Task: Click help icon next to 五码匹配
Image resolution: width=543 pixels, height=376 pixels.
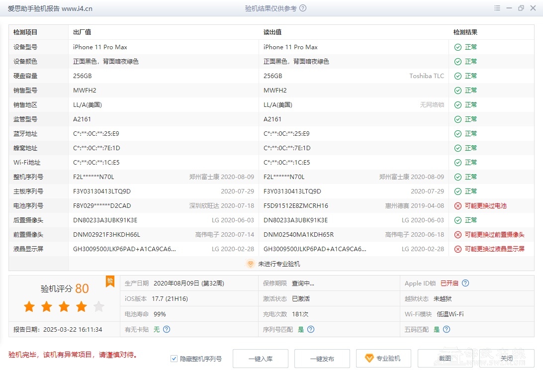Action: [447, 329]
